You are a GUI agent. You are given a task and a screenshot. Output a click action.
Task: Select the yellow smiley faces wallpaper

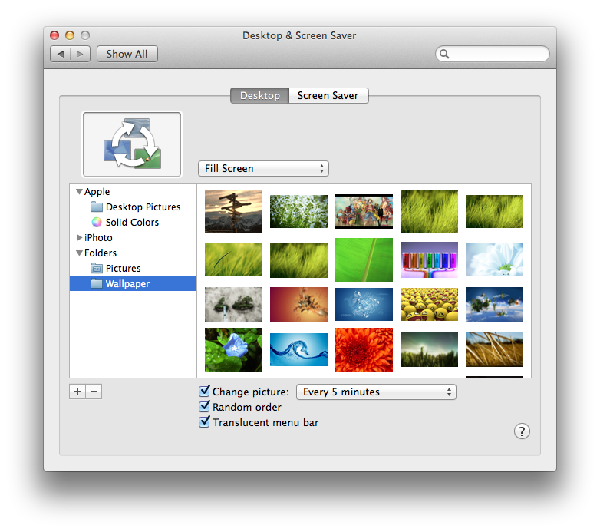pos(429,305)
